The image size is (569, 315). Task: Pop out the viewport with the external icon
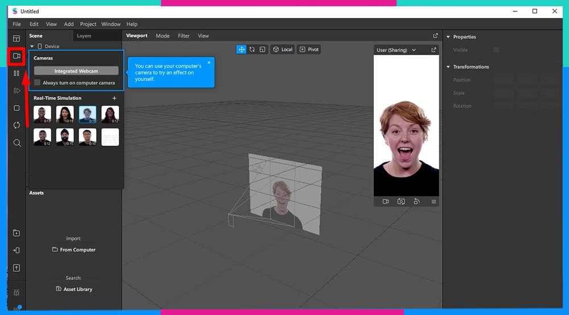(x=435, y=35)
